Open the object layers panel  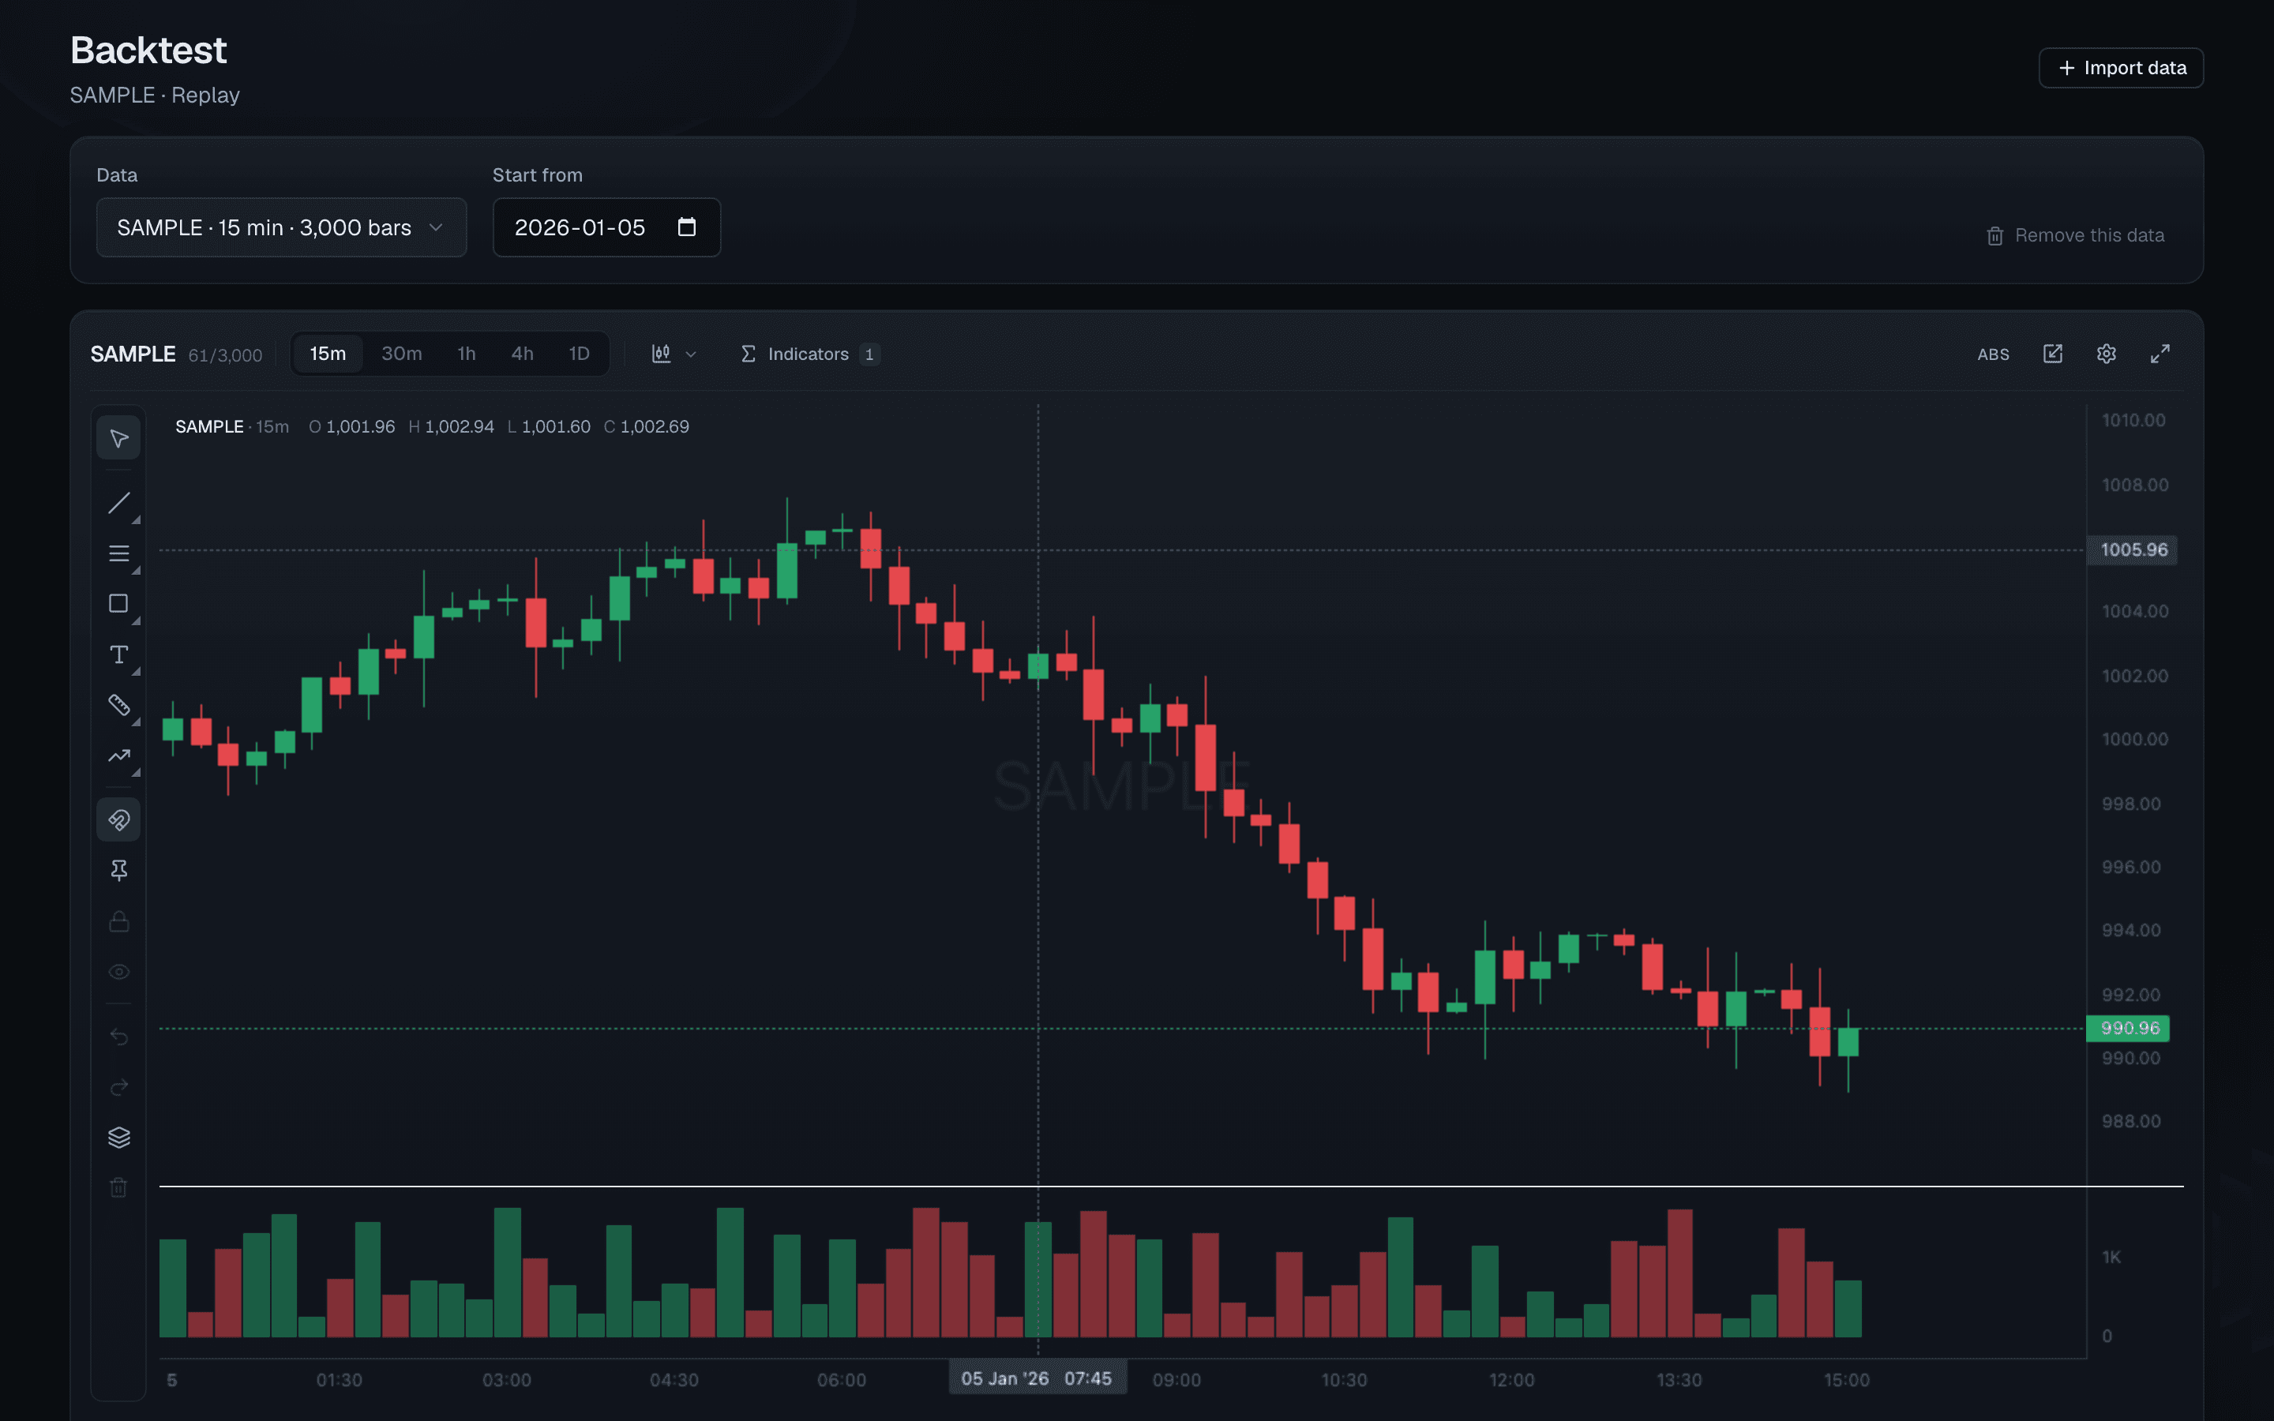tap(118, 1138)
